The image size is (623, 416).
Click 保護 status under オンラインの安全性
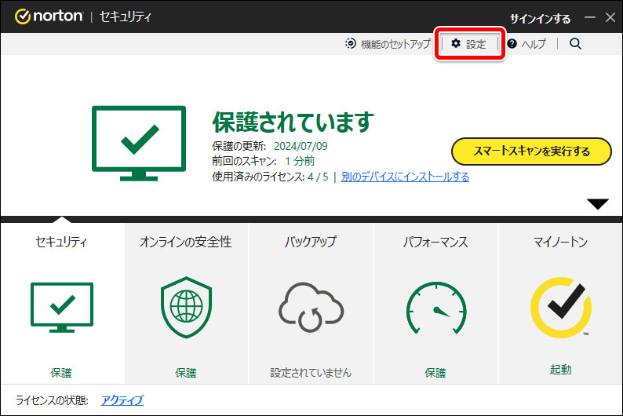click(185, 373)
